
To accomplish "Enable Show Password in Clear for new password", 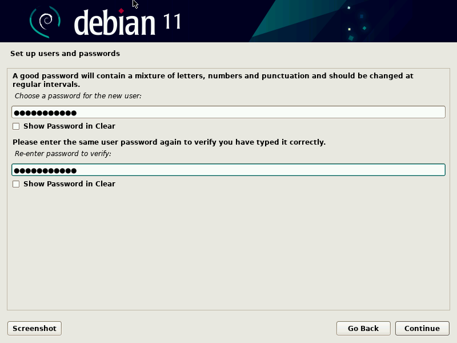I will coord(16,126).
